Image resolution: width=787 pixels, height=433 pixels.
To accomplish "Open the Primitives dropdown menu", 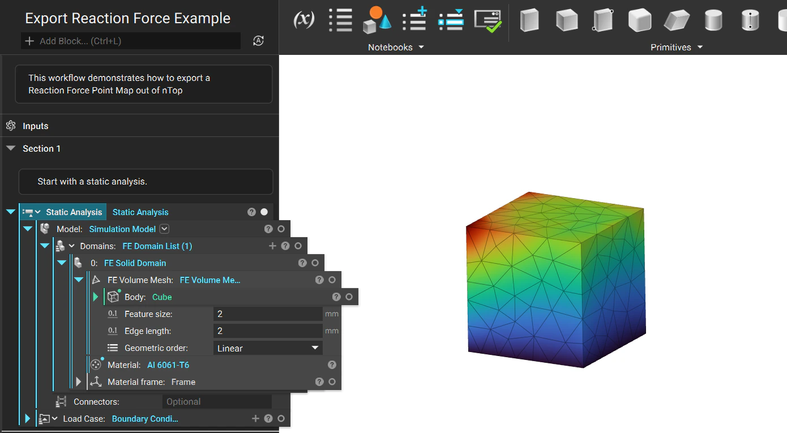I will coord(677,47).
